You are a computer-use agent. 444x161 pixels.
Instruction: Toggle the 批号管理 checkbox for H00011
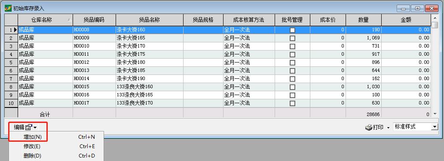pos(293,54)
